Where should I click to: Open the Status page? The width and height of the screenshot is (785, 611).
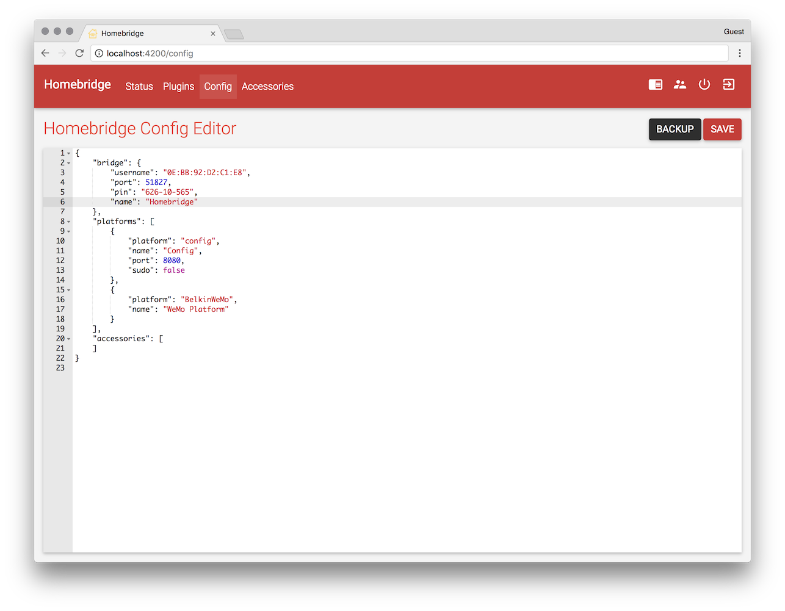(x=139, y=87)
